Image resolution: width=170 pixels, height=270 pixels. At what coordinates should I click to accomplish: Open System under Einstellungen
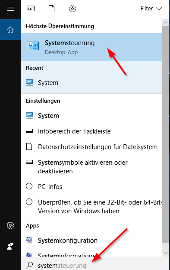point(91,116)
